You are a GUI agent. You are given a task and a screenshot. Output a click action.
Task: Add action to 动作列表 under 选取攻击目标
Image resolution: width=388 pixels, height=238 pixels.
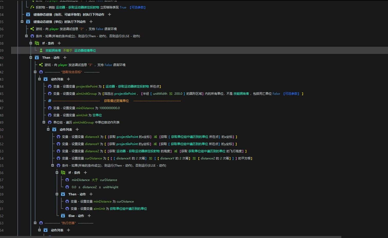point(68,79)
